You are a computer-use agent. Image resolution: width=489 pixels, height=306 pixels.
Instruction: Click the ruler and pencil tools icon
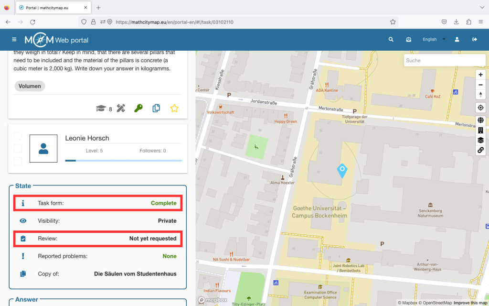[x=121, y=109]
